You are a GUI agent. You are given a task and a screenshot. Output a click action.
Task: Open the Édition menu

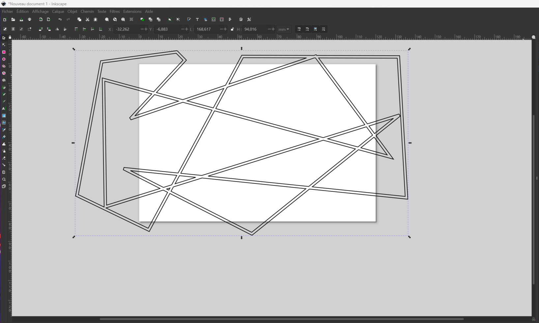[23, 12]
